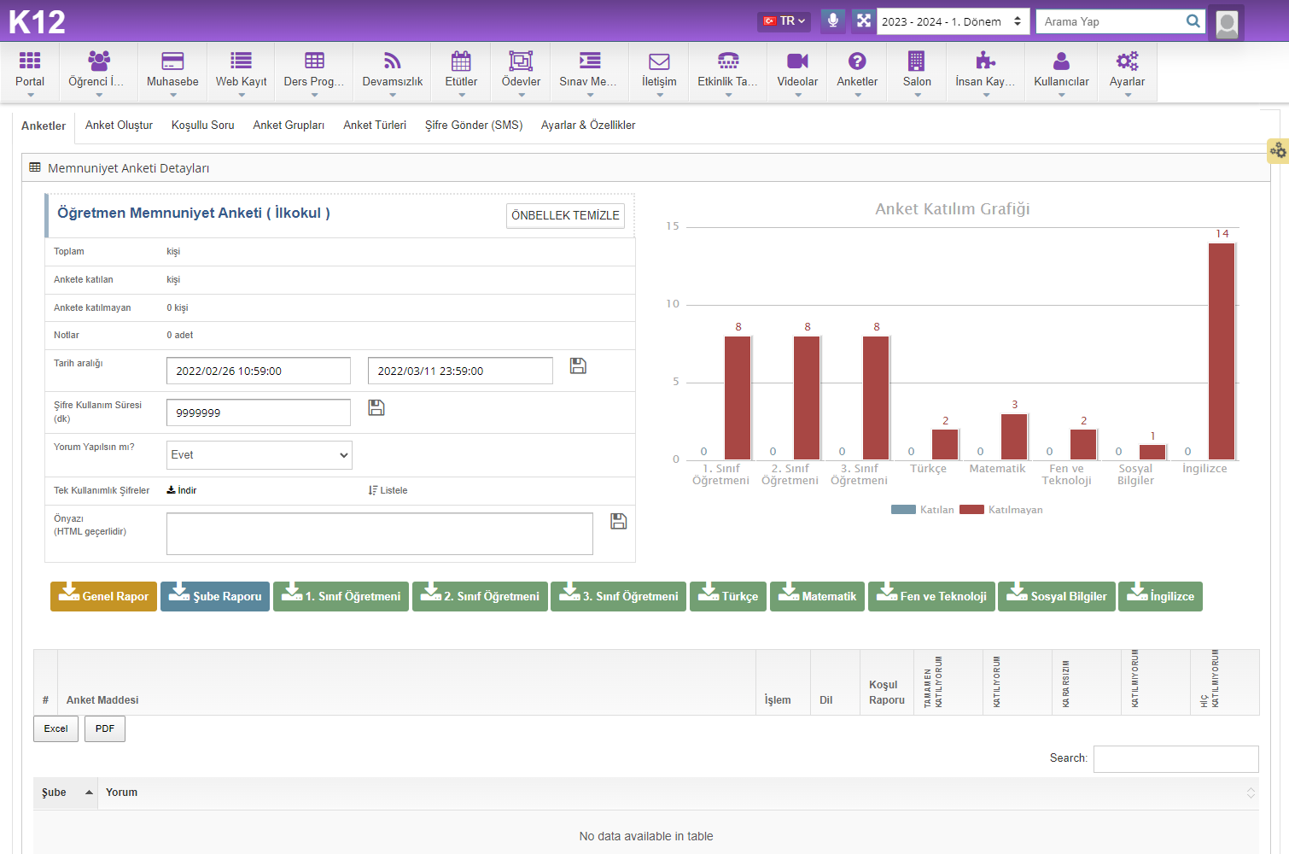Export table with the Excel button
The height and width of the screenshot is (854, 1289).
(x=56, y=728)
